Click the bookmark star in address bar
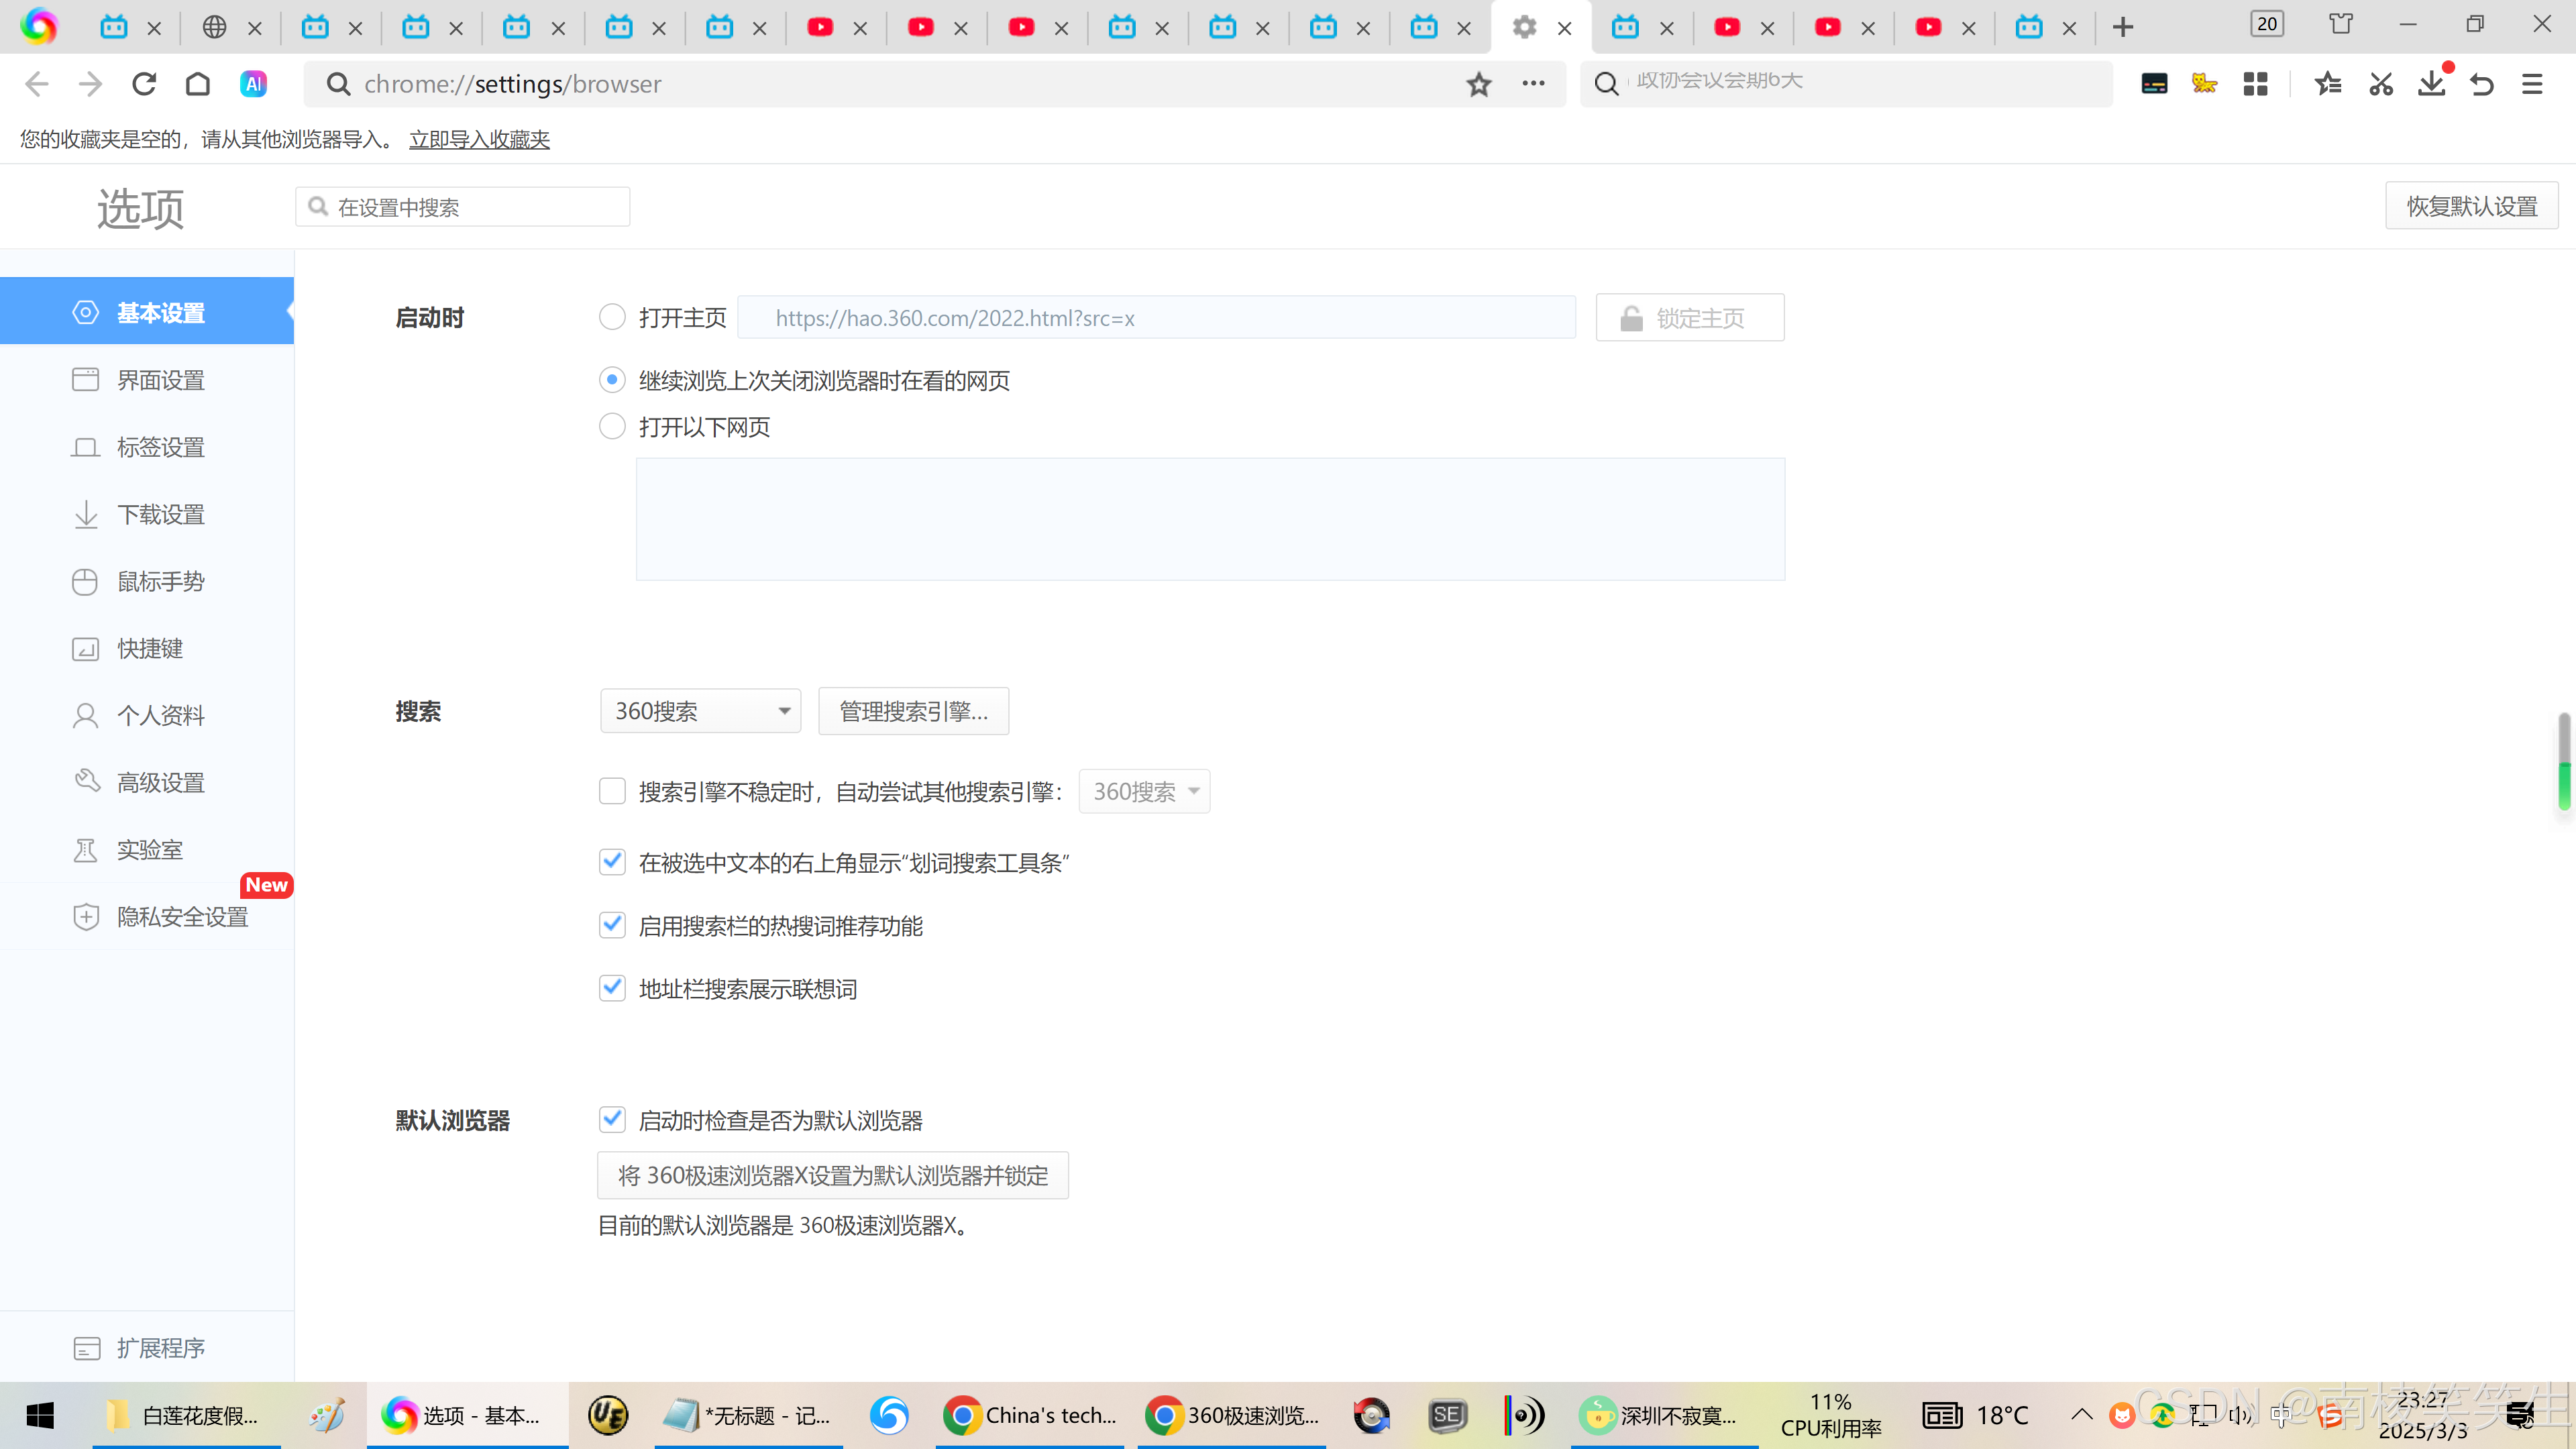 [x=1479, y=84]
